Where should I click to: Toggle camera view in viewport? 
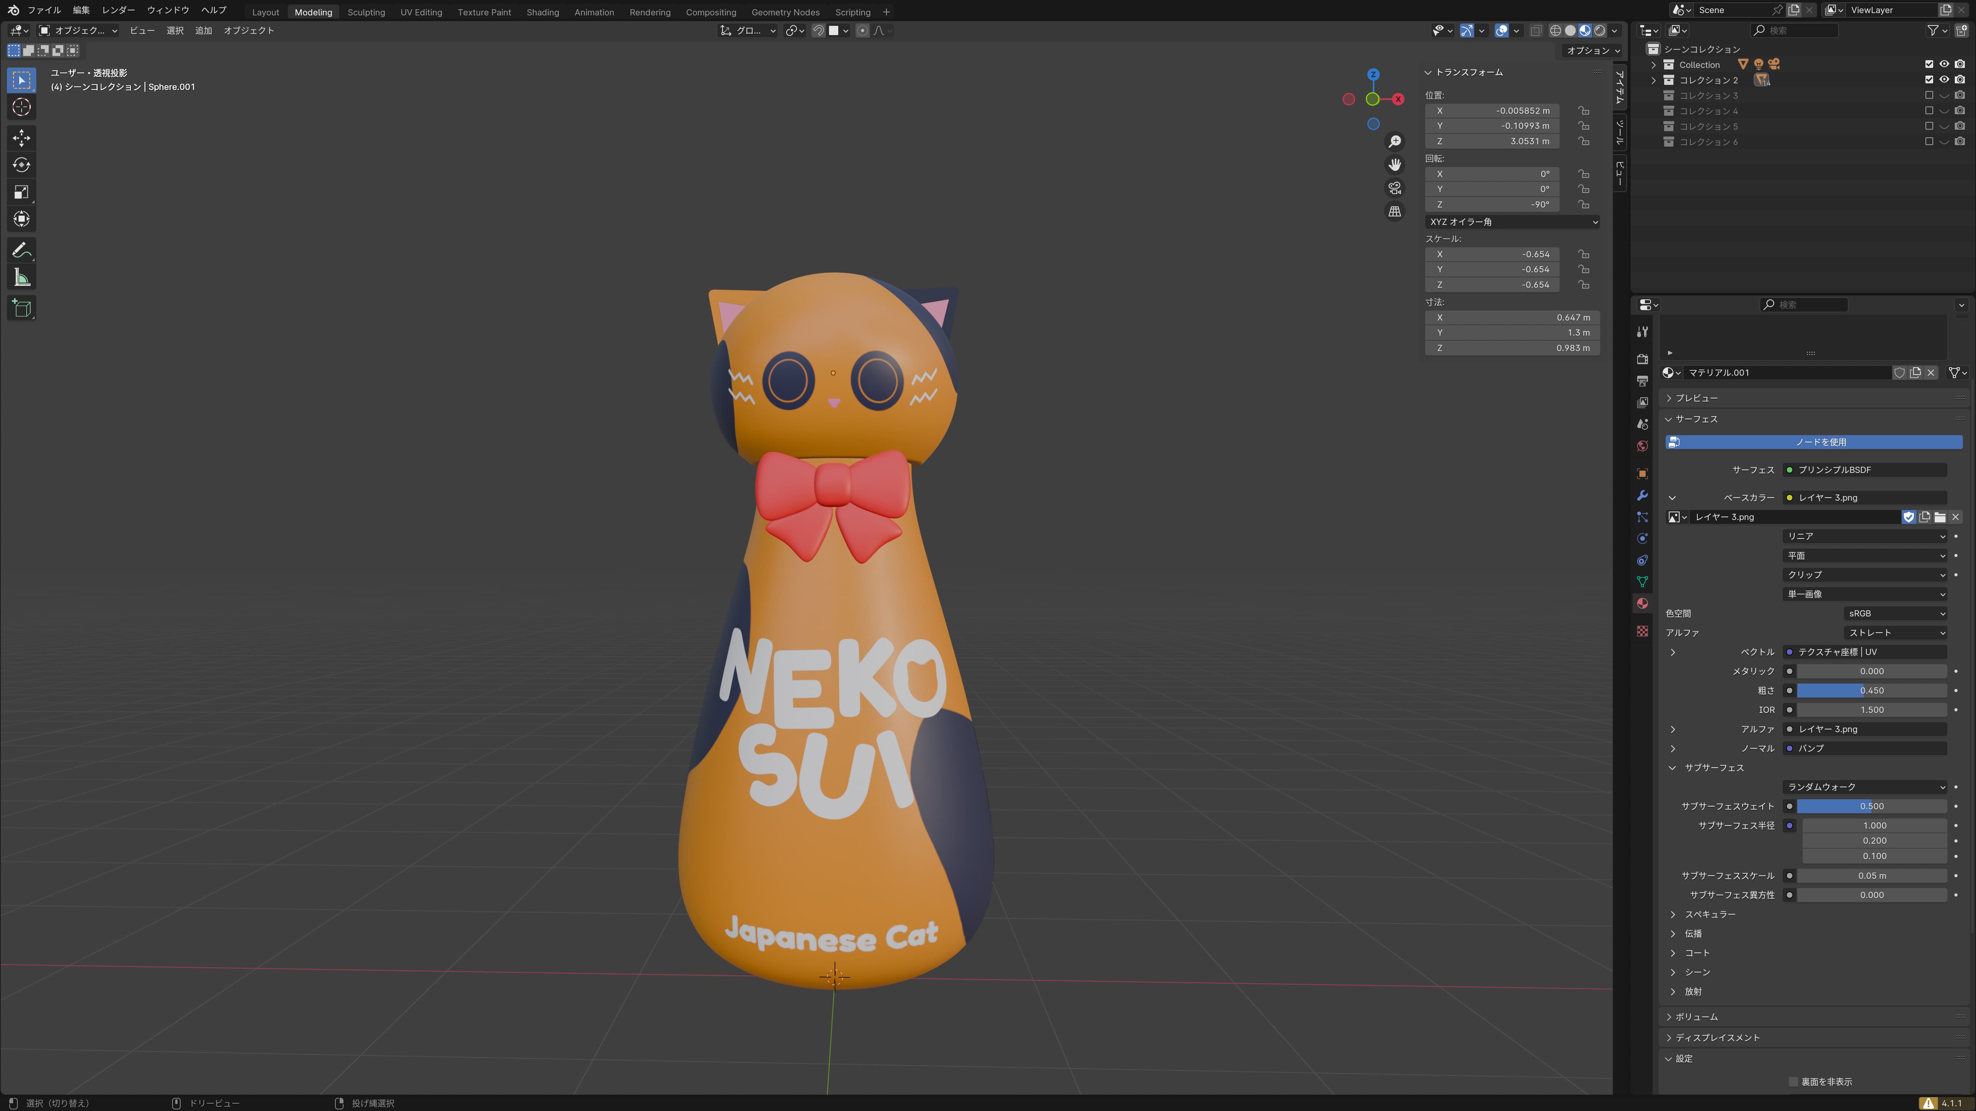(1394, 188)
